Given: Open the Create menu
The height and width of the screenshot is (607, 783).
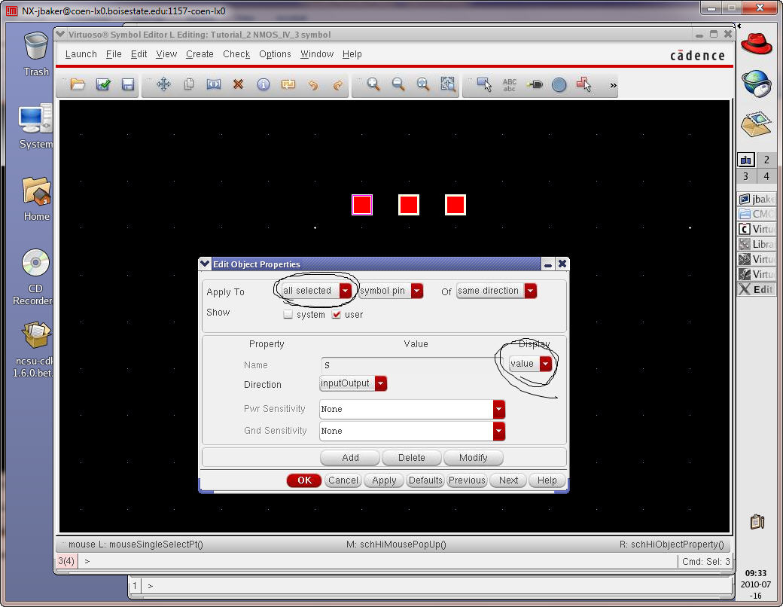Looking at the screenshot, I should pos(200,54).
